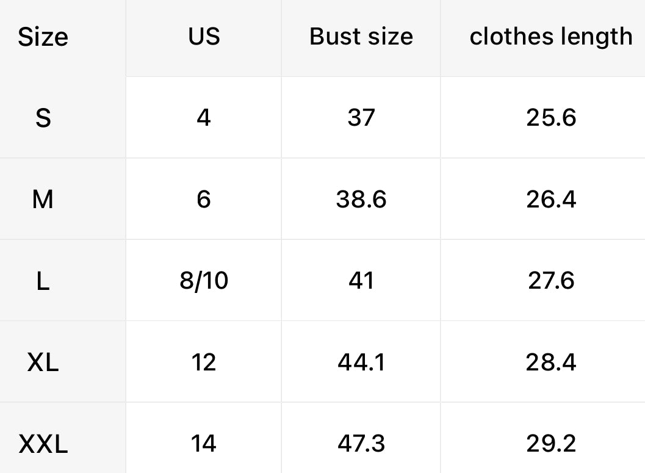Select the clothes length header cell
Image resolution: width=645 pixels, height=473 pixels.
550,37
